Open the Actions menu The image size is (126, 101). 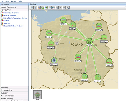tap(14, 1)
